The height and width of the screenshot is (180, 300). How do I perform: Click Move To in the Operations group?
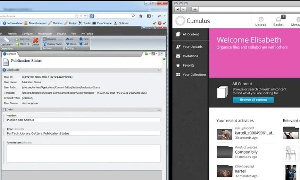point(22,44)
